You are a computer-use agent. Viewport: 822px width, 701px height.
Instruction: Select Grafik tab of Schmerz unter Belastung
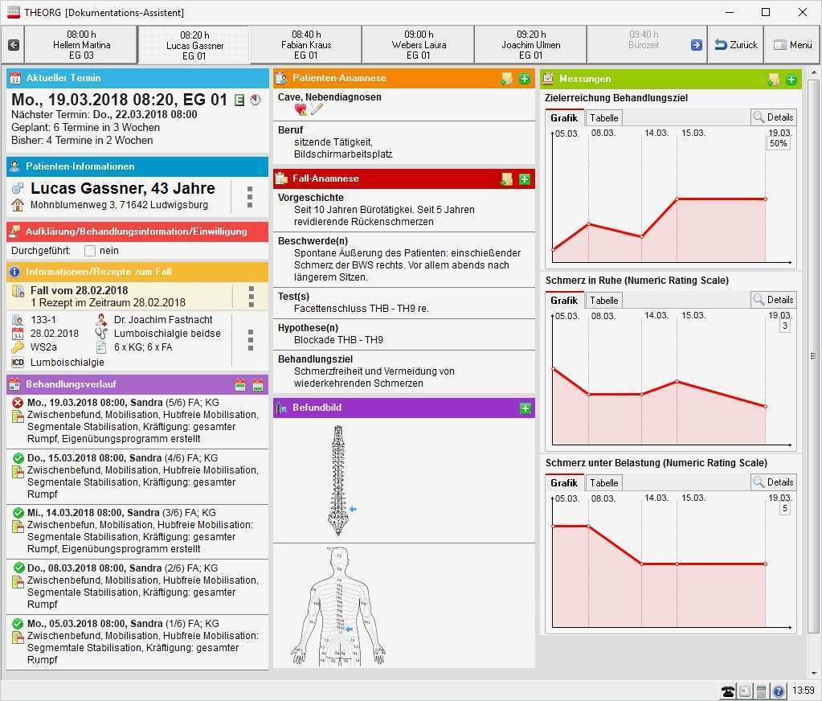coord(564,483)
